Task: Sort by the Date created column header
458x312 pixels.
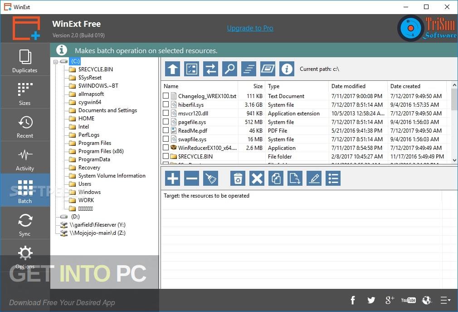Action: tap(417, 86)
